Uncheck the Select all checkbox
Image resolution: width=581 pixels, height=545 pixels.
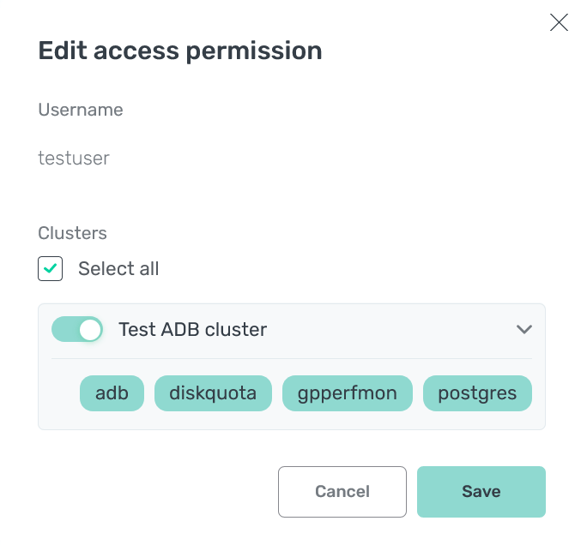tap(51, 268)
